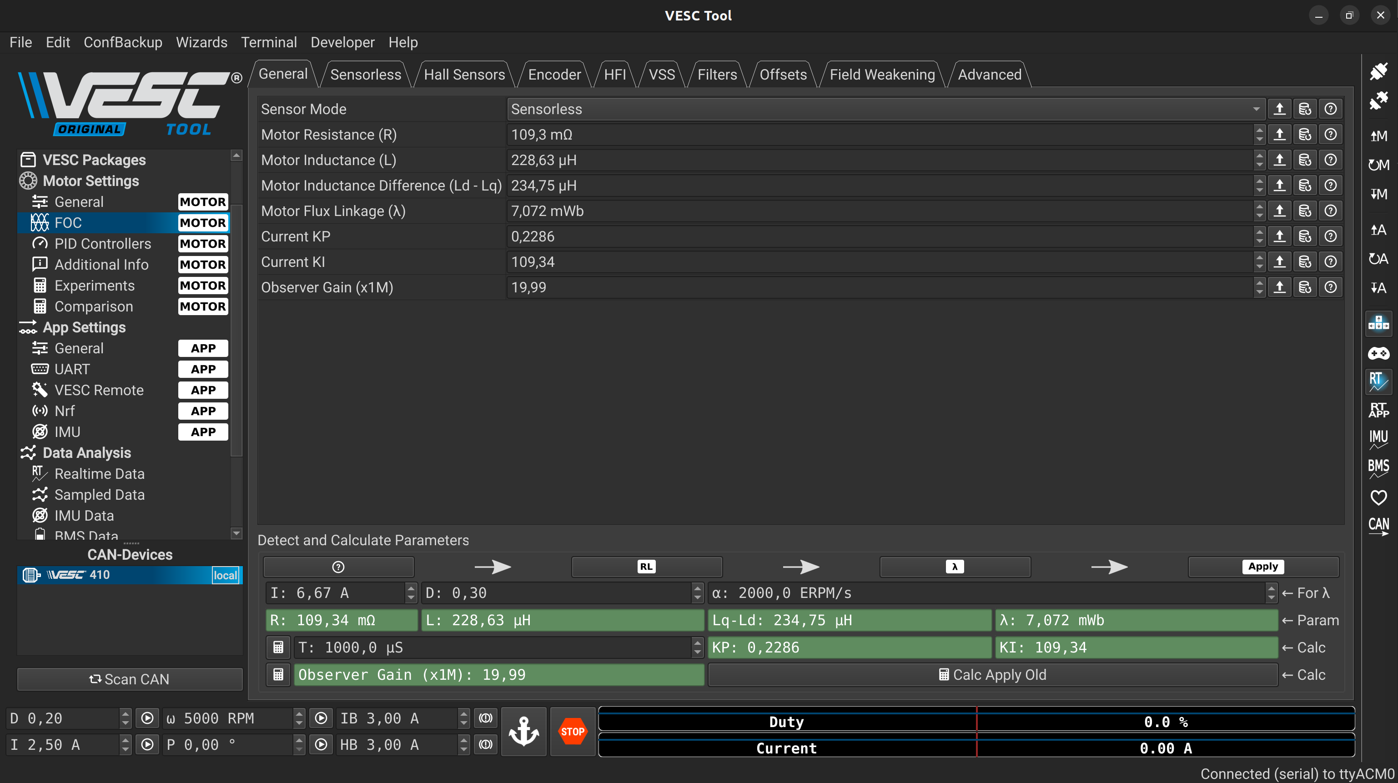Toggle CAN forwarding icon in right toolbar
The image size is (1398, 783).
tap(1378, 526)
